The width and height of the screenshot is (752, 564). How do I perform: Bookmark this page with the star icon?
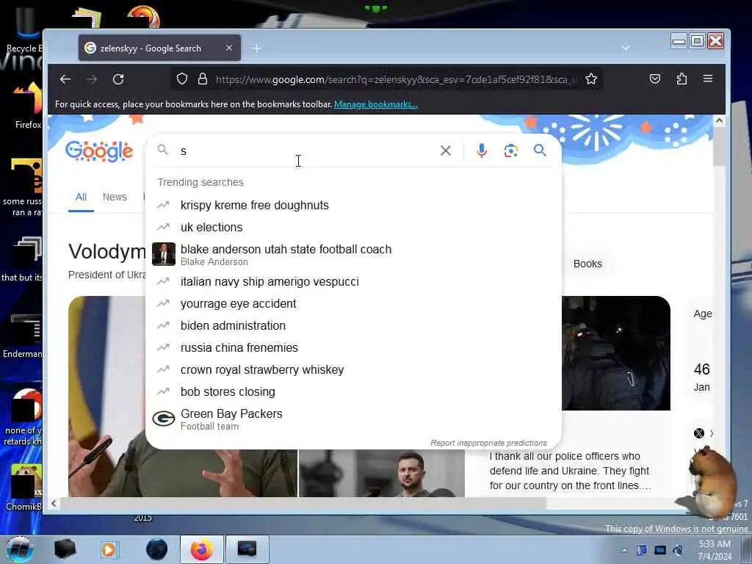(591, 79)
